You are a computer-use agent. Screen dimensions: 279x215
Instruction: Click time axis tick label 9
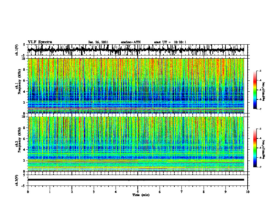pos(225,192)
